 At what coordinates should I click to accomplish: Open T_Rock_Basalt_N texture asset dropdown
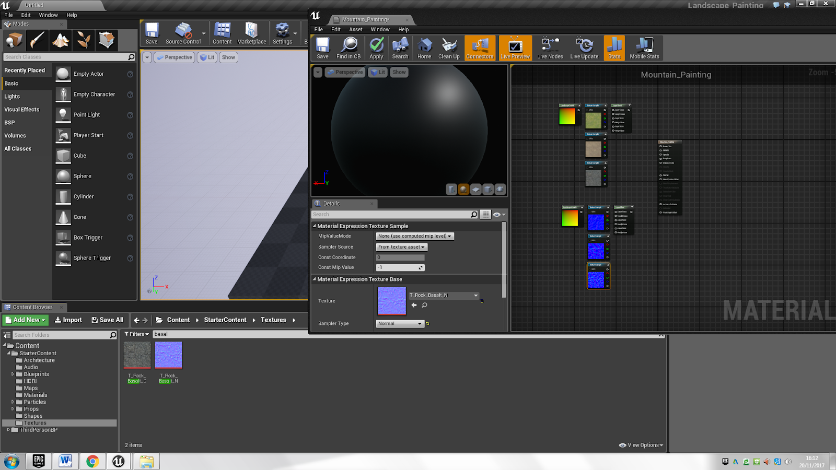[x=444, y=296]
